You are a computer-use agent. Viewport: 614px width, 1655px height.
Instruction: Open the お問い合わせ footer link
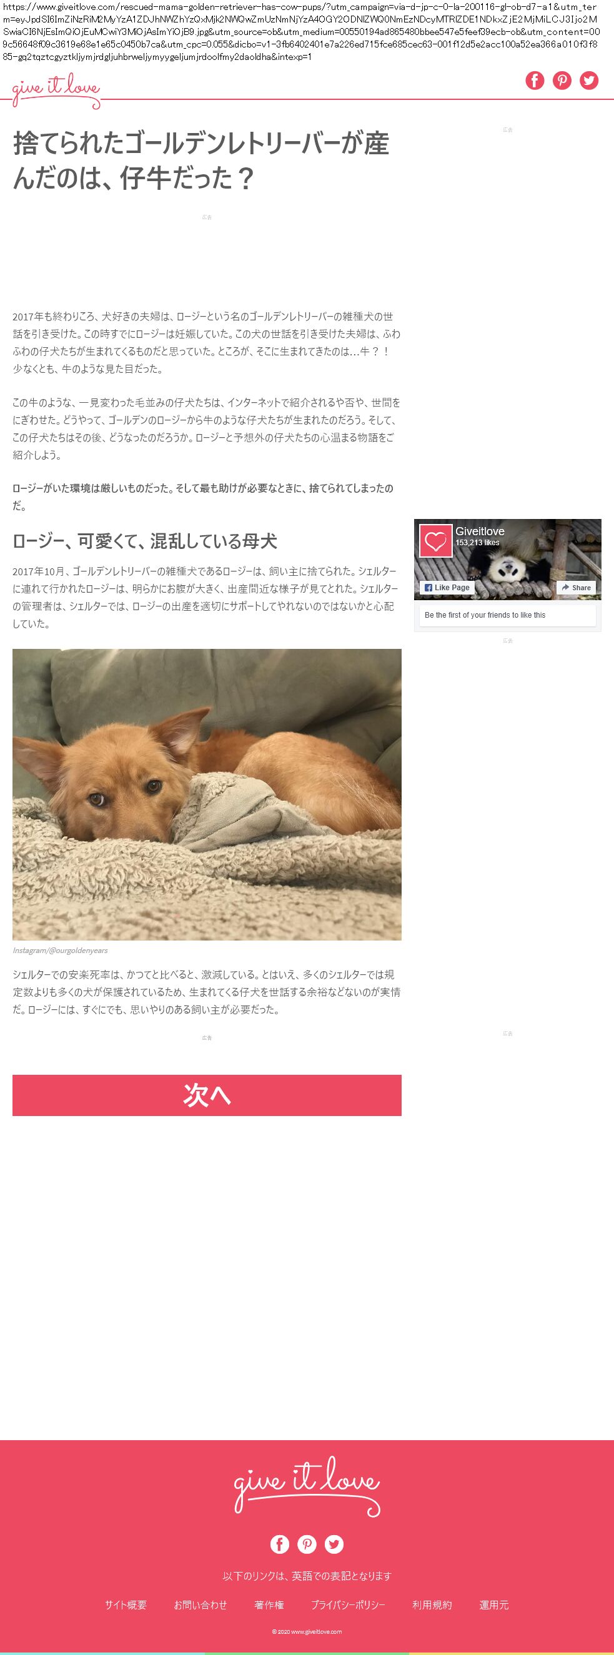(x=201, y=1605)
